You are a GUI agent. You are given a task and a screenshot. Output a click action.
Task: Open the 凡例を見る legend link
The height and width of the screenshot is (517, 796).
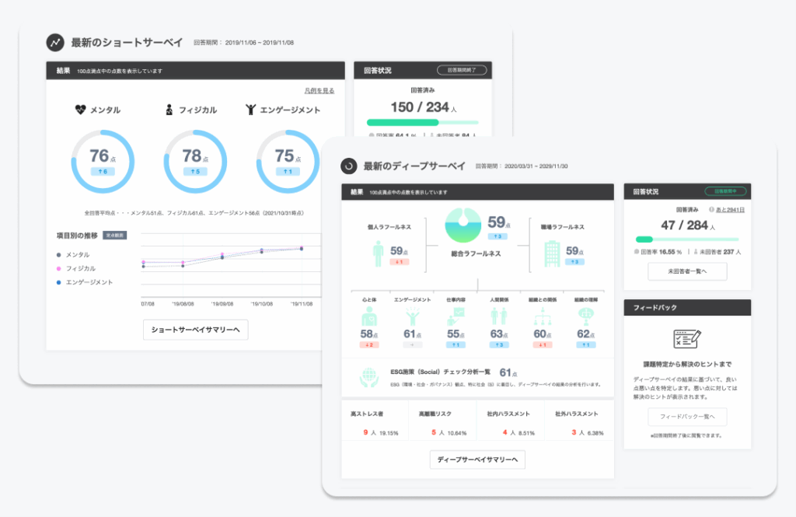pyautogui.click(x=319, y=91)
